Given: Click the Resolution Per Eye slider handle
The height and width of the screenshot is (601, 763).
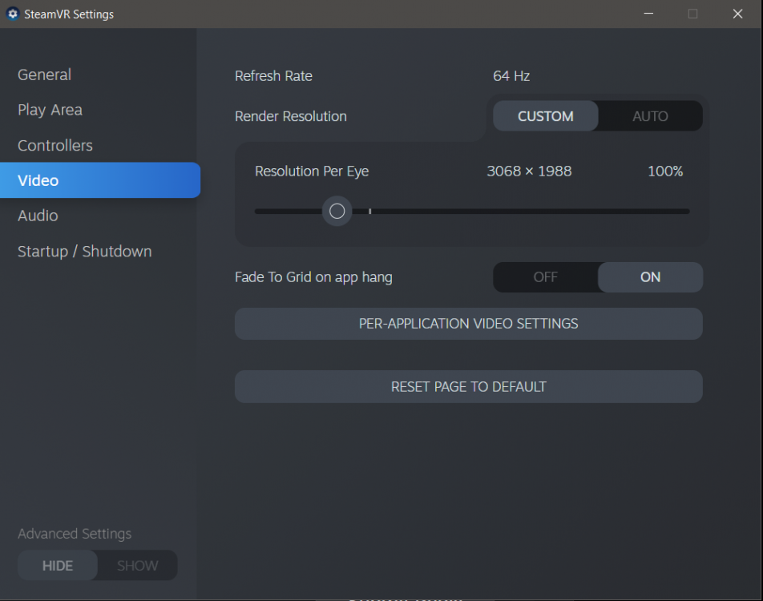Looking at the screenshot, I should pos(337,211).
